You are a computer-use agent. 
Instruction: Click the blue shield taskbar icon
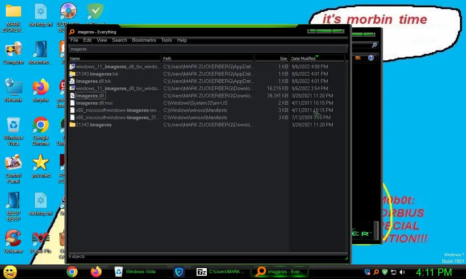click(x=179, y=272)
